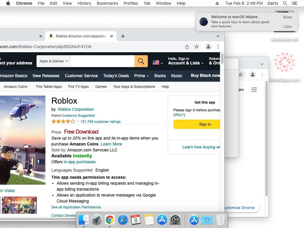Click the US flag country selector

(x=158, y=62)
